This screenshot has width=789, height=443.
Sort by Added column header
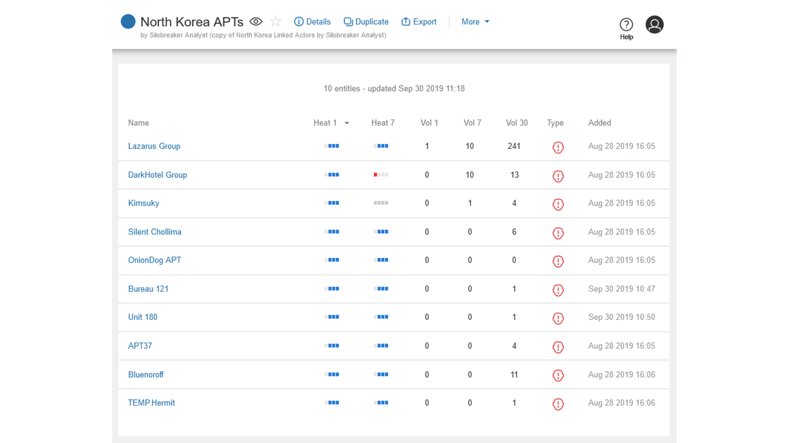[x=600, y=123]
